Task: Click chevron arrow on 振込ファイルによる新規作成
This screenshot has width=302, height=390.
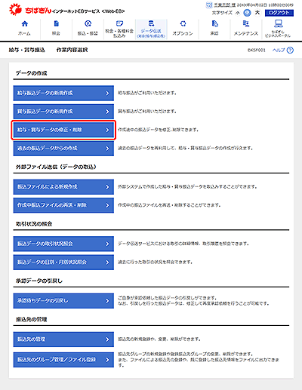Action: click(107, 187)
